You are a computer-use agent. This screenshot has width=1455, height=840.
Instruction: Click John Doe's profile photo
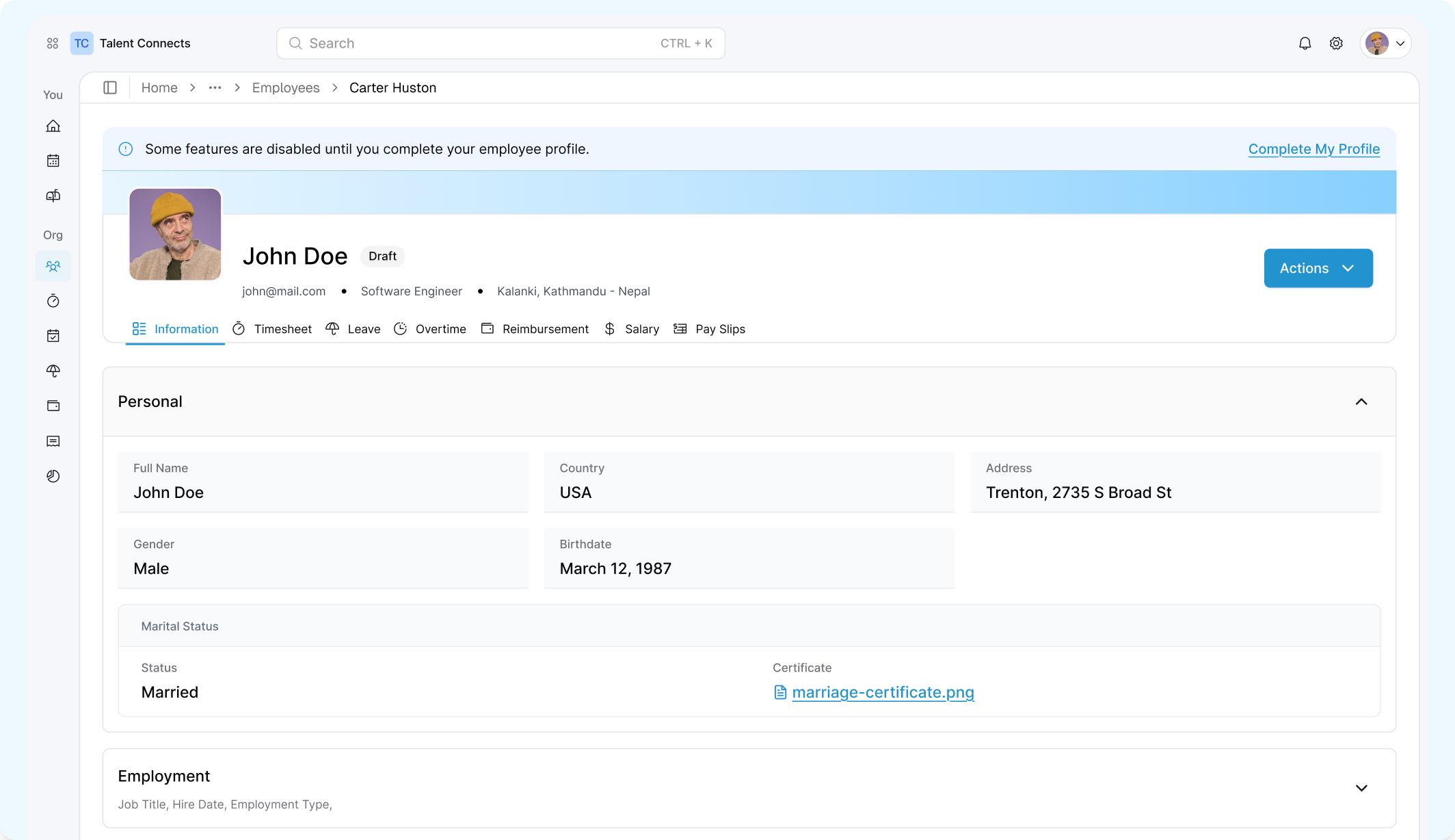click(175, 234)
